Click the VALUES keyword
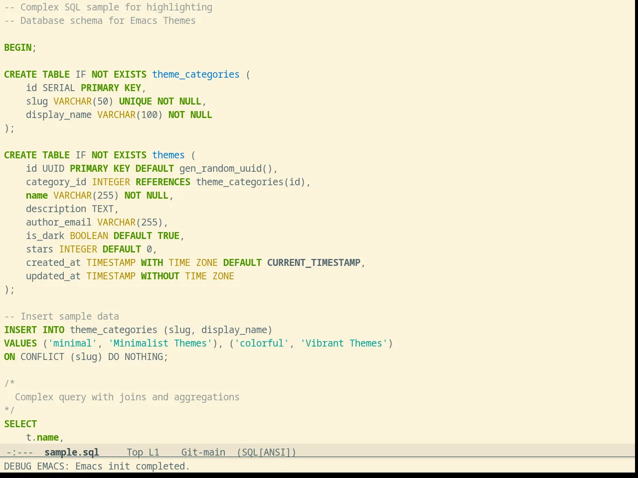Image resolution: width=638 pixels, height=478 pixels. tap(20, 343)
